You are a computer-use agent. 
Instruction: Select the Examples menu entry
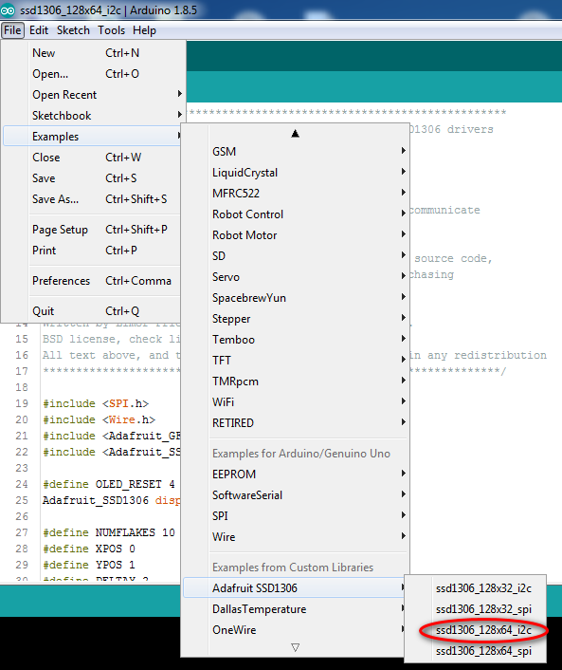coord(92,137)
